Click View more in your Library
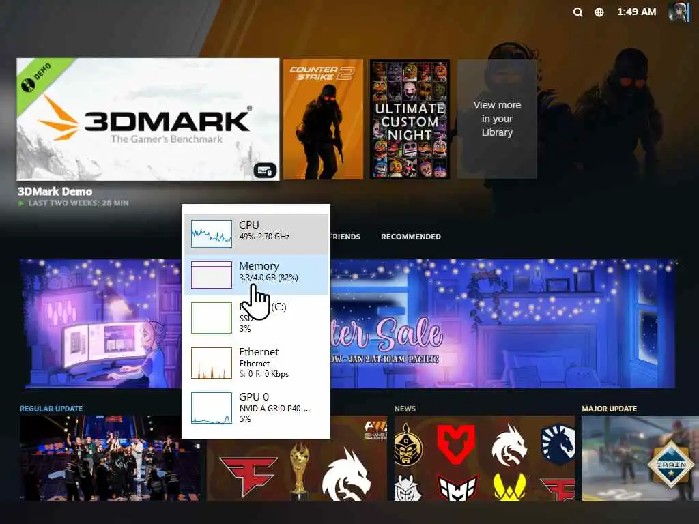This screenshot has height=524, width=699. click(497, 119)
